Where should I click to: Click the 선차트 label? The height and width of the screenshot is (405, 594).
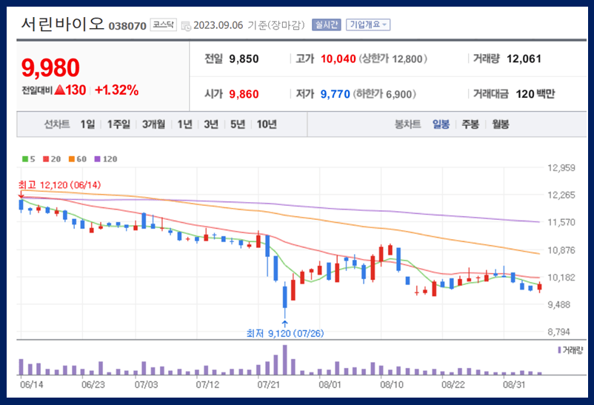click(57, 124)
